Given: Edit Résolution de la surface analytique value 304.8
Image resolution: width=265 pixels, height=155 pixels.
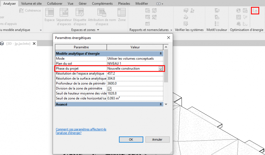Looking at the screenshot, I should [x=135, y=79].
